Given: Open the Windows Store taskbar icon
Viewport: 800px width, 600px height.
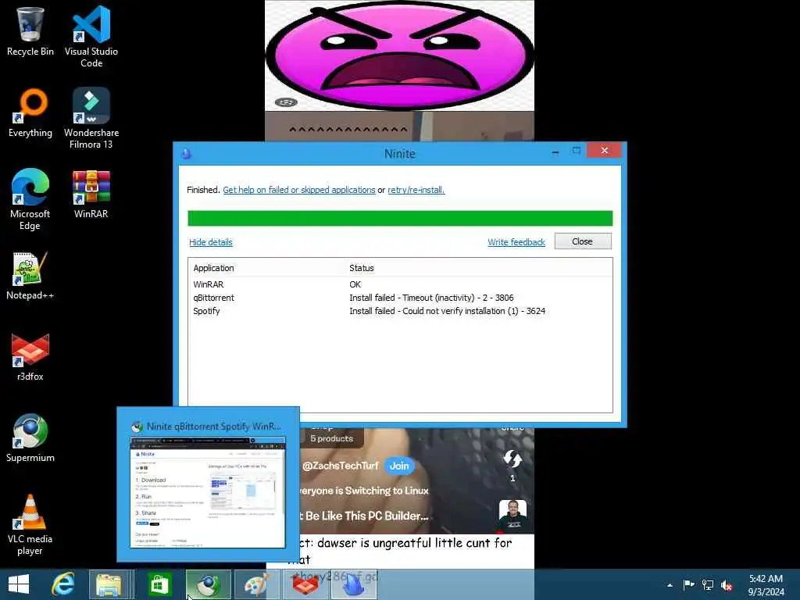Looking at the screenshot, I should coord(159,584).
